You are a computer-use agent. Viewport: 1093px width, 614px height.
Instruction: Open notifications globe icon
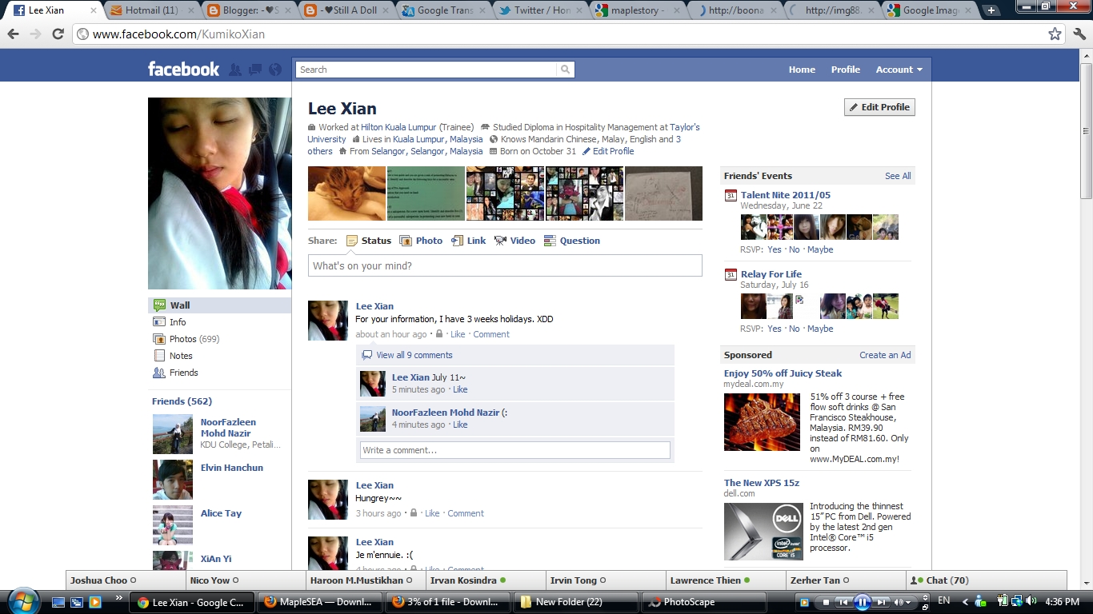[x=275, y=70]
